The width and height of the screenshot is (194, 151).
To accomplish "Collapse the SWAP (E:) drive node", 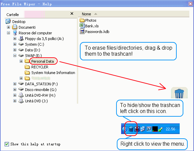I will pyautogui.click(x=15, y=55).
